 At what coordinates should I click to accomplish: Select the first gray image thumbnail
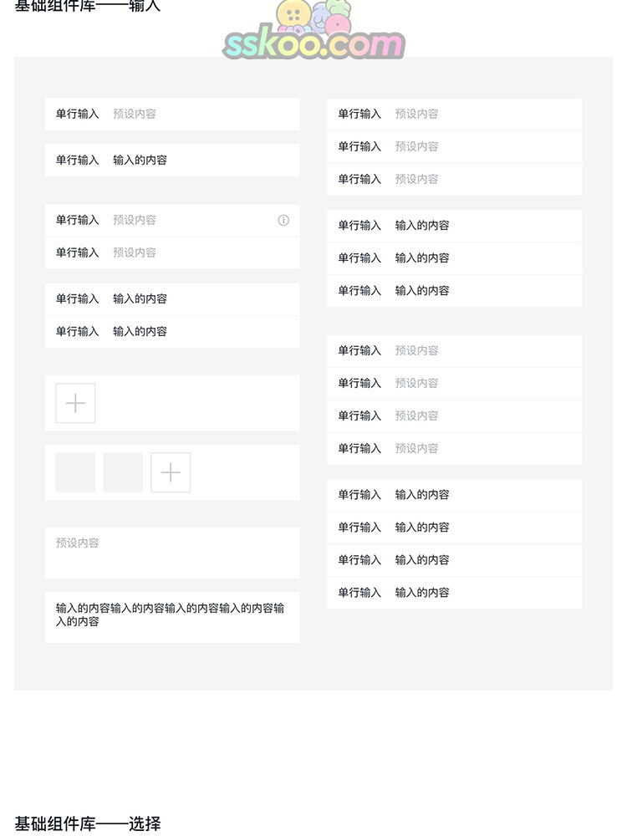tap(75, 472)
